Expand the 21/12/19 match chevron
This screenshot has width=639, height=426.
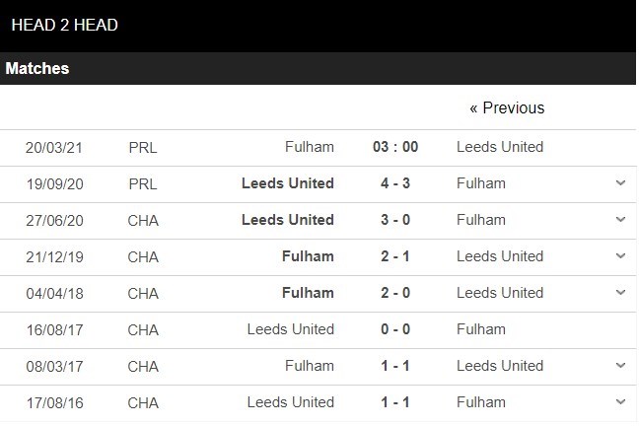[620, 256]
